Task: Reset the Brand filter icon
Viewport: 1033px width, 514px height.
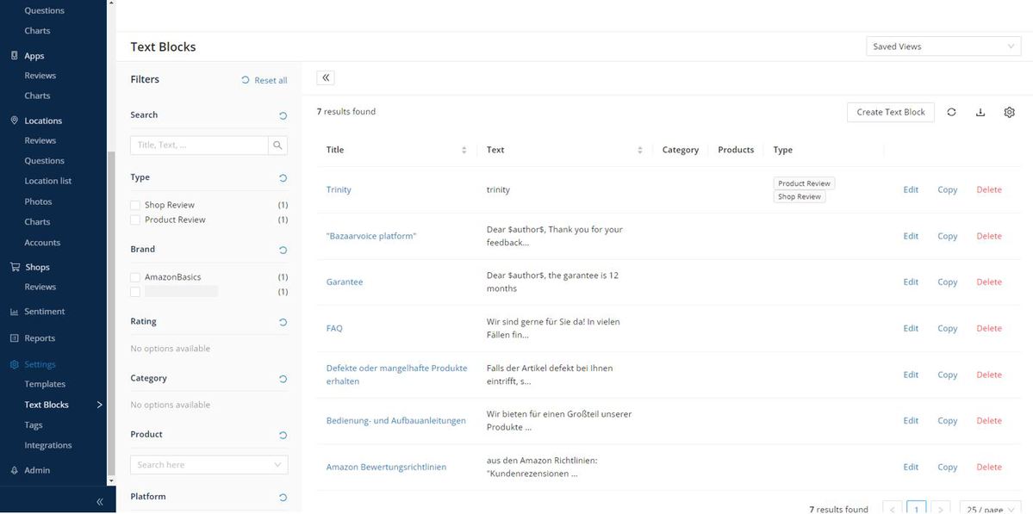Action: point(283,251)
